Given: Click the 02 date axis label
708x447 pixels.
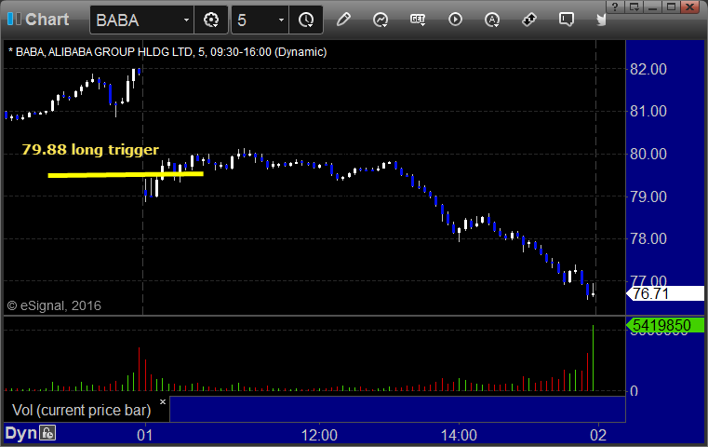Looking at the screenshot, I should [x=598, y=435].
